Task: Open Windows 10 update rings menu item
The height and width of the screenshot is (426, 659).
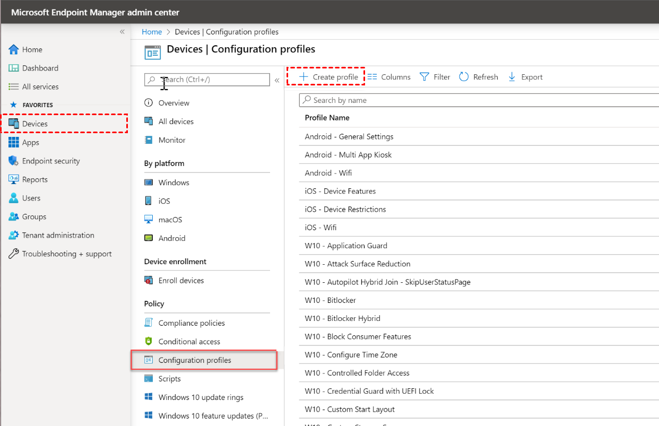Action: tap(201, 397)
